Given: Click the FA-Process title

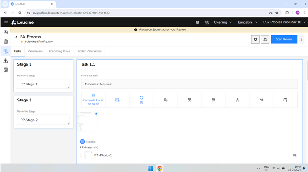Looking at the screenshot, I should pos(30,37).
